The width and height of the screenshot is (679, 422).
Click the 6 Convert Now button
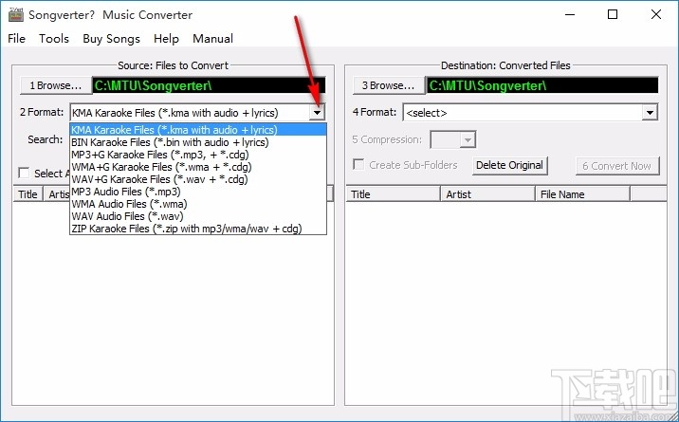pyautogui.click(x=617, y=166)
